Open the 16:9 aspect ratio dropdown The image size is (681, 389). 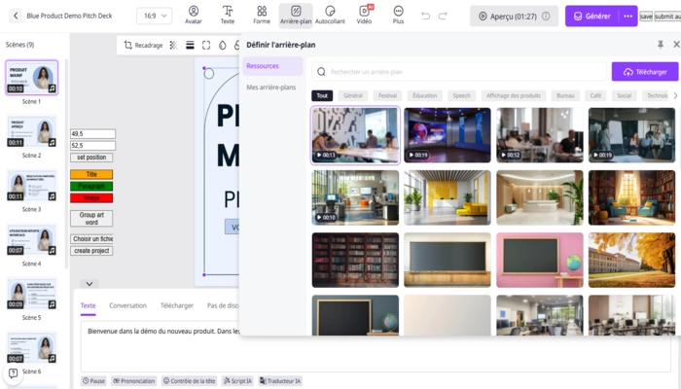point(154,17)
